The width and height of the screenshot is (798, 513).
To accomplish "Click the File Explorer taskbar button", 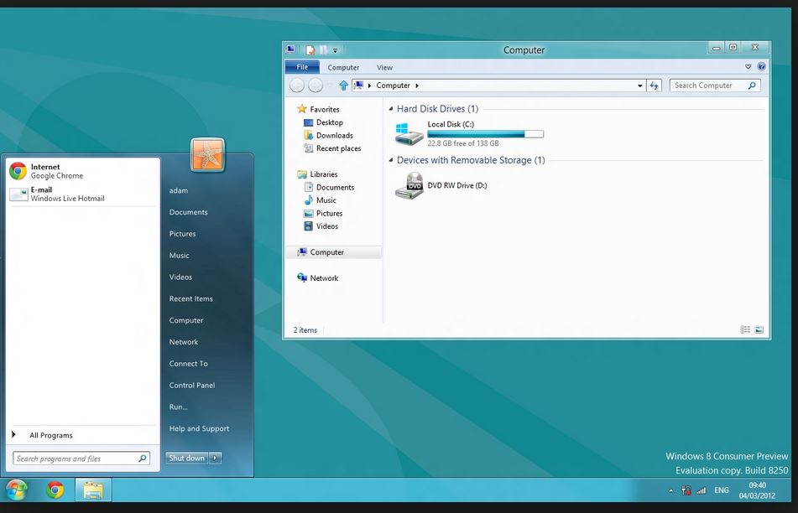I will [93, 490].
